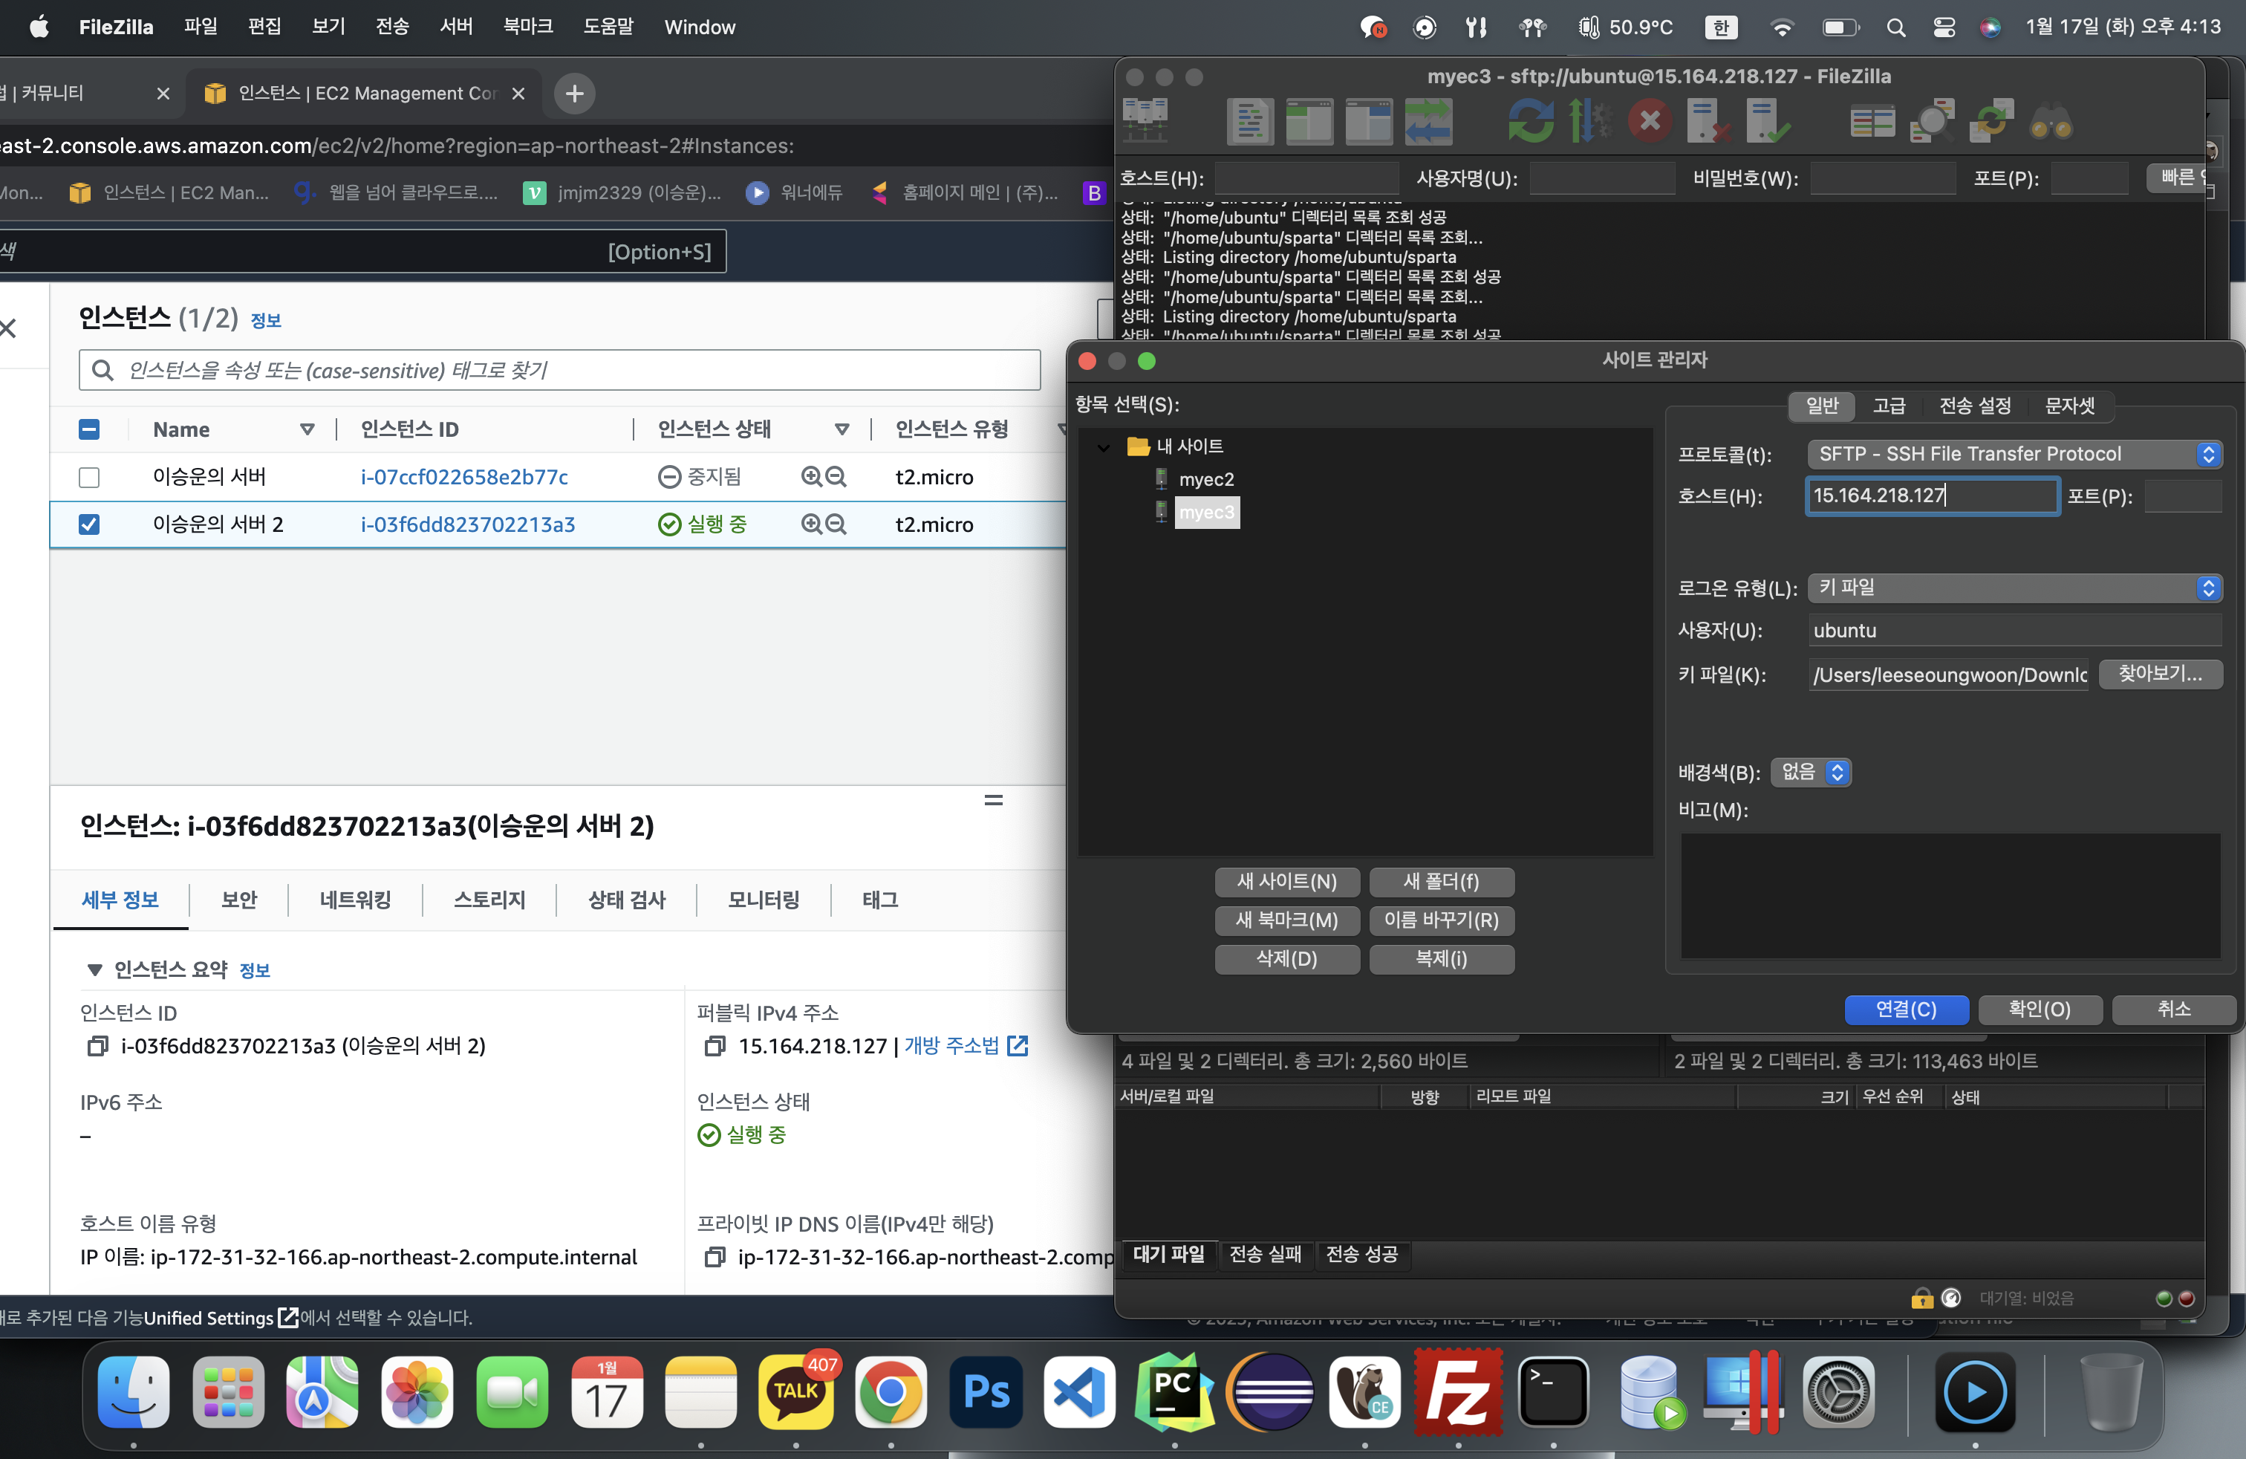This screenshot has height=1459, width=2246.
Task: Open the 보안 tab for the instance
Action: point(238,900)
